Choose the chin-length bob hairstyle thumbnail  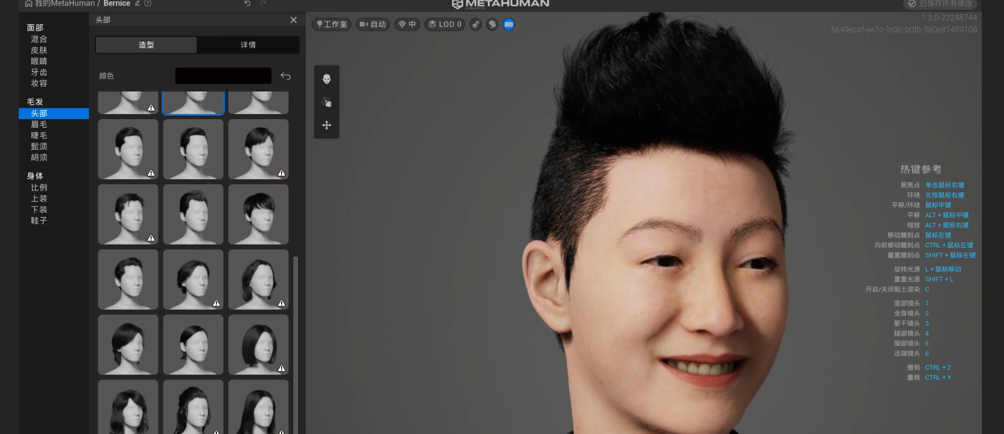coord(258,345)
